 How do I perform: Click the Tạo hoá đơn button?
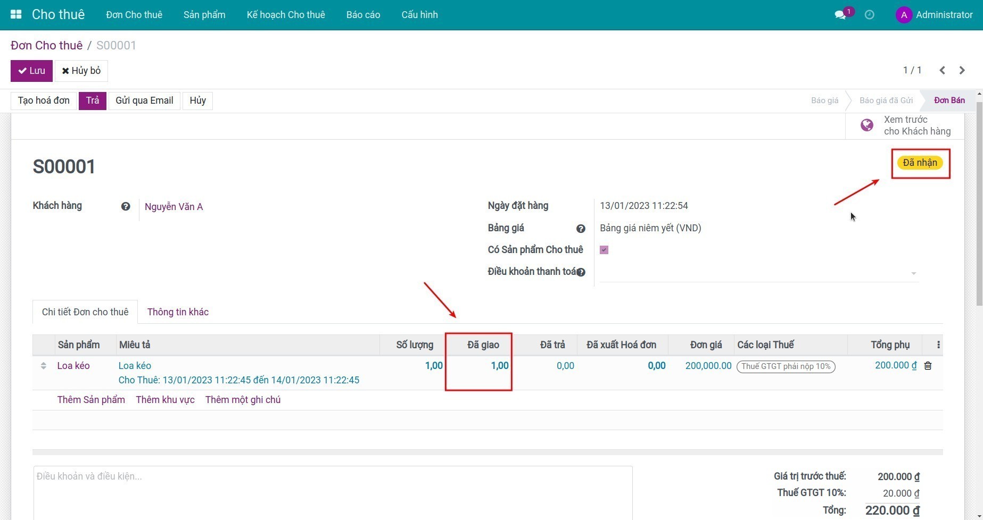(44, 100)
